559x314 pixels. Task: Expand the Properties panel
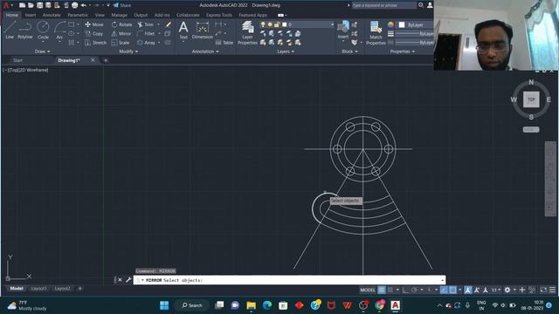pos(403,51)
